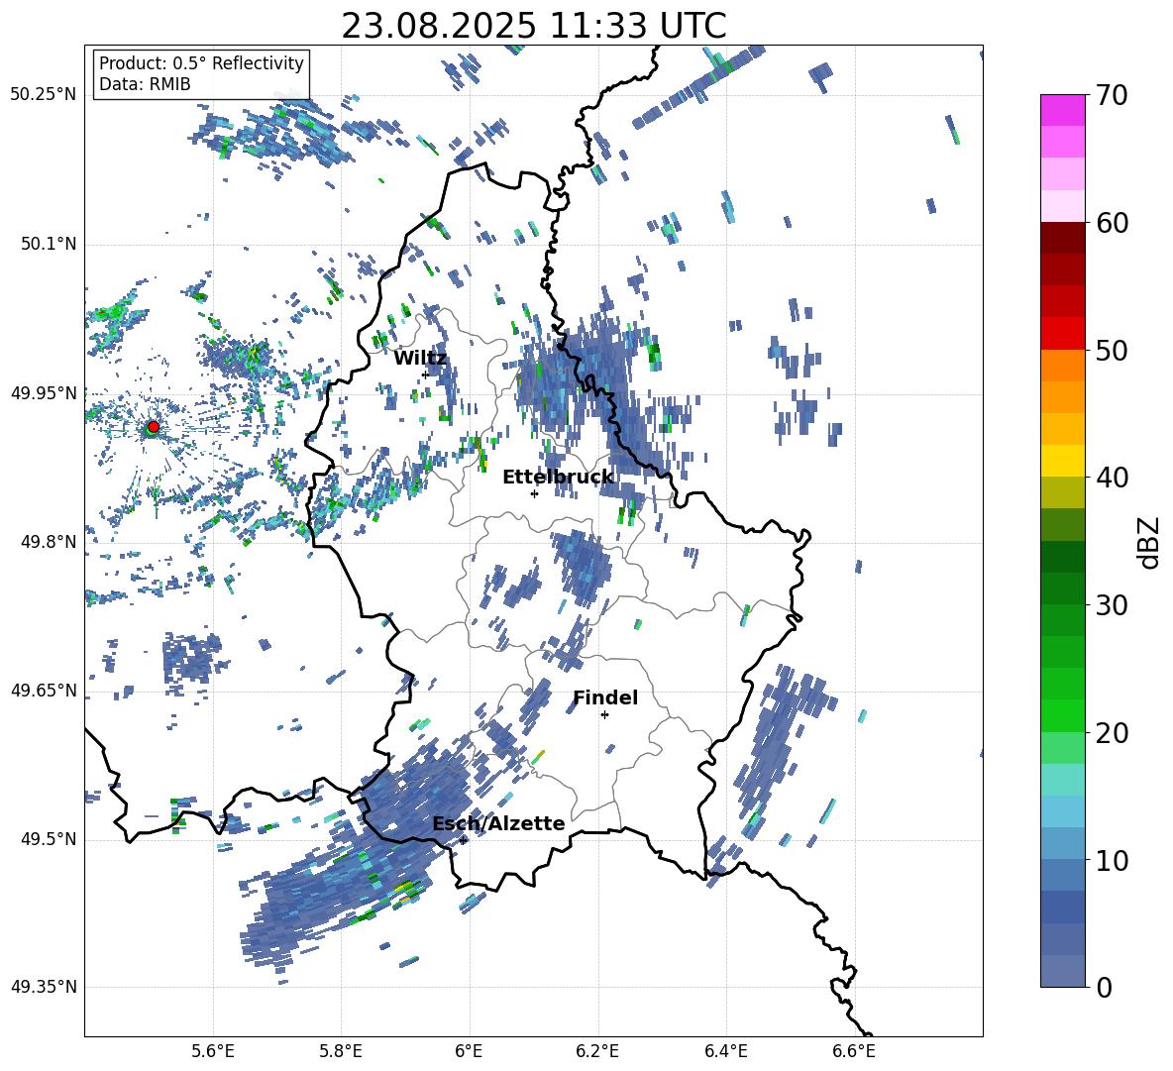The width and height of the screenshot is (1173, 1071).
Task: Click the 6°E longitude label
Action: 469,1051
